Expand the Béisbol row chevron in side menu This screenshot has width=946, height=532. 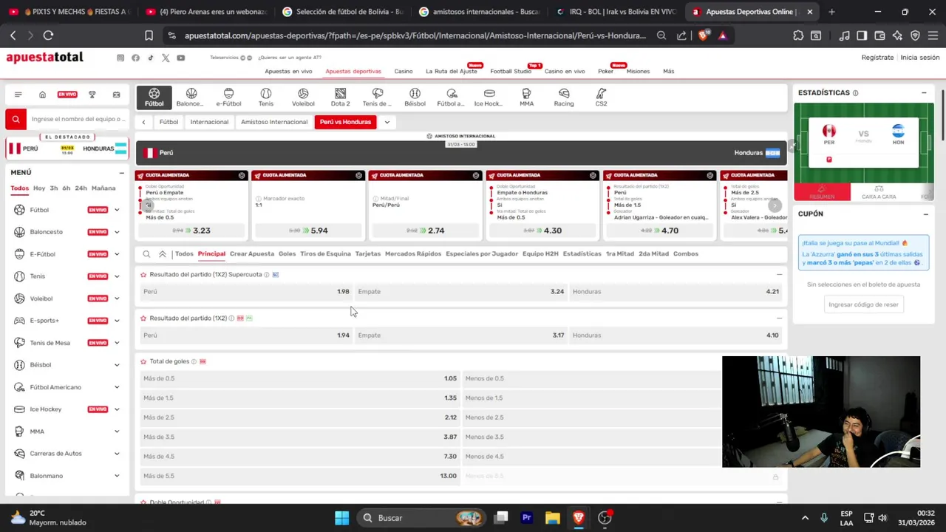point(117,365)
